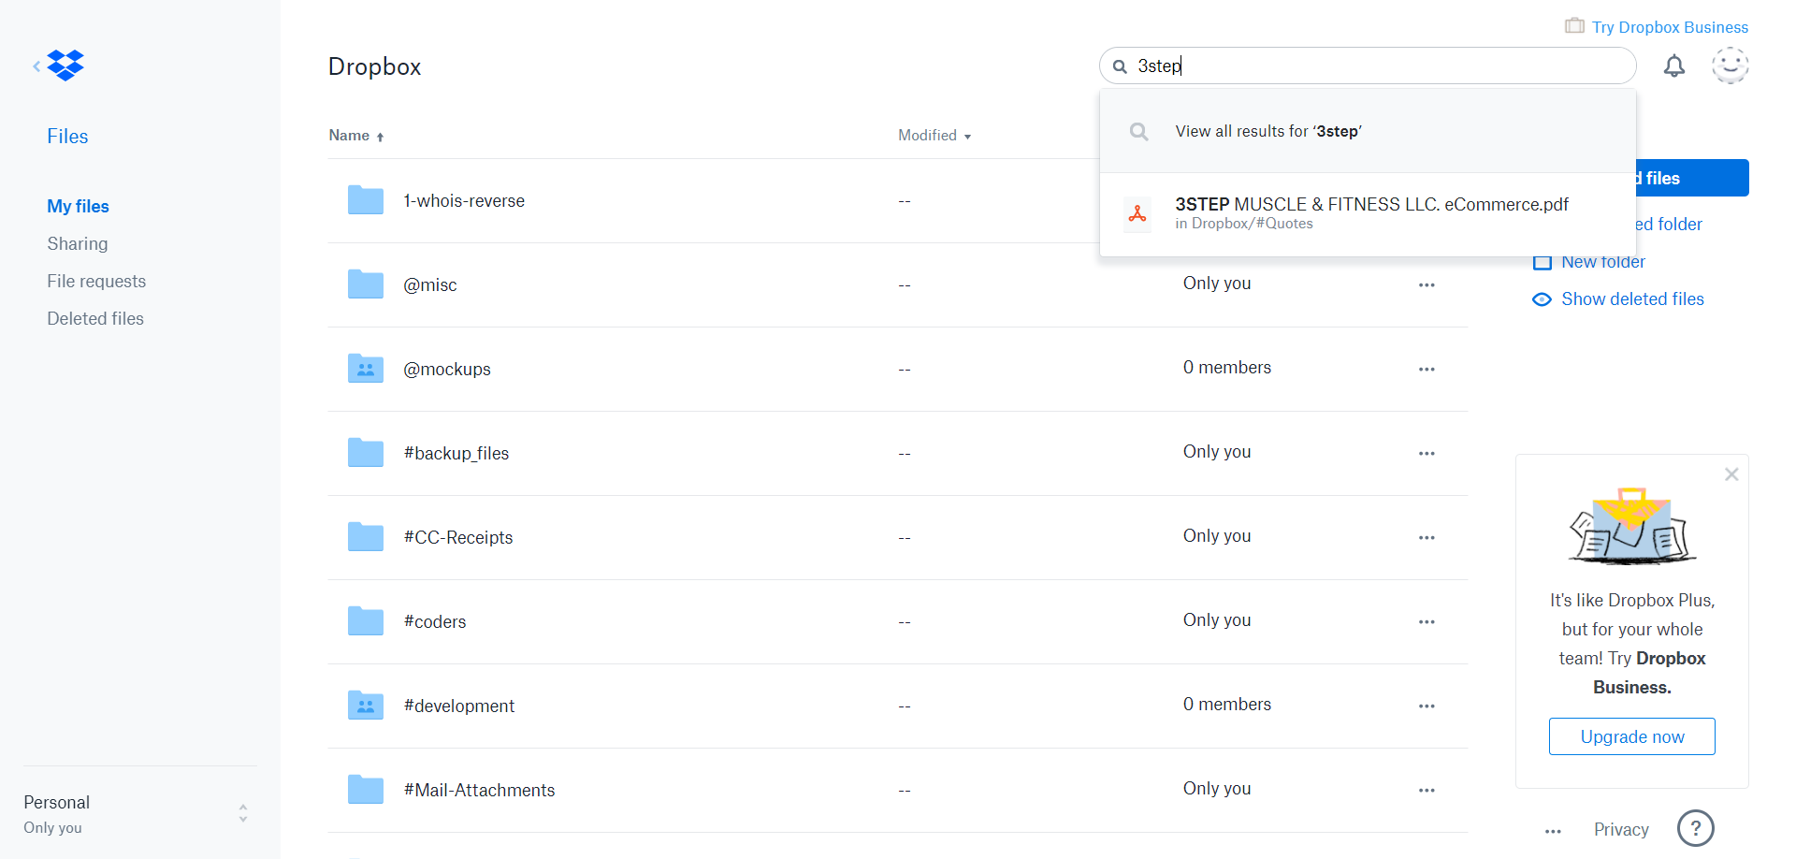Open the notifications bell
Screen dimensions: 1796x859
point(1673,66)
